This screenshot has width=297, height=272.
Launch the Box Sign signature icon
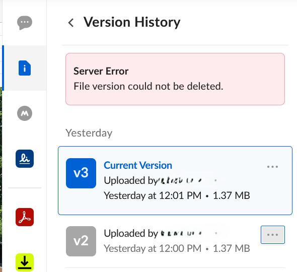pyautogui.click(x=25, y=159)
